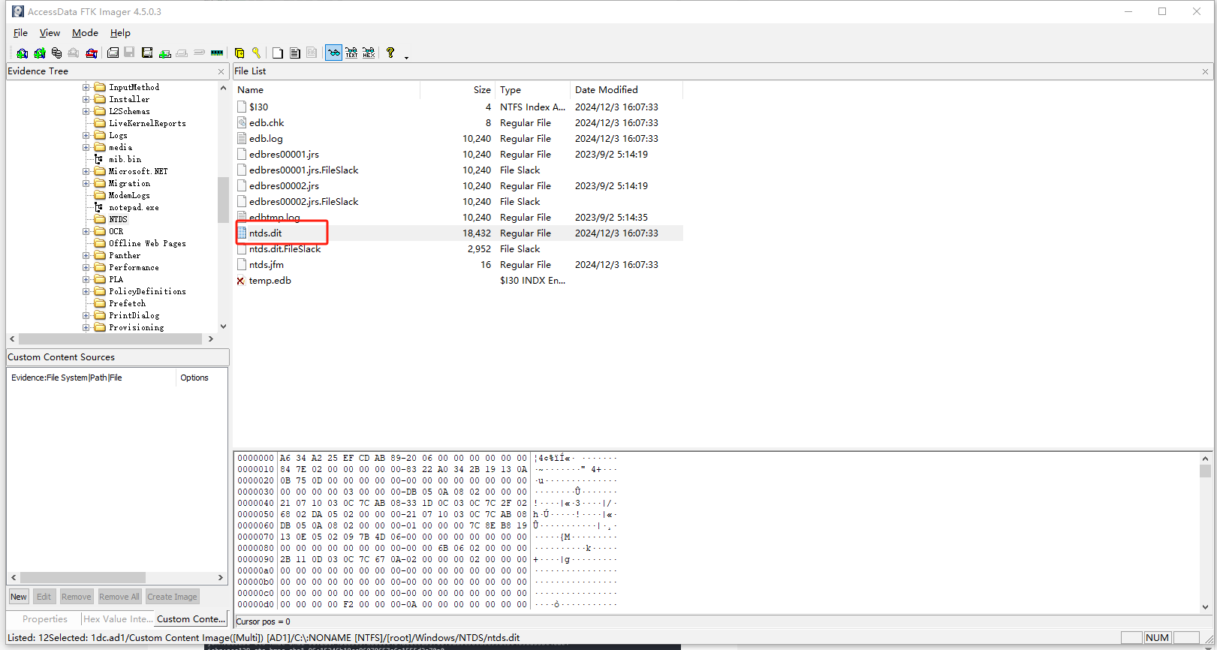Open the View menu
This screenshot has width=1217, height=650.
point(50,33)
